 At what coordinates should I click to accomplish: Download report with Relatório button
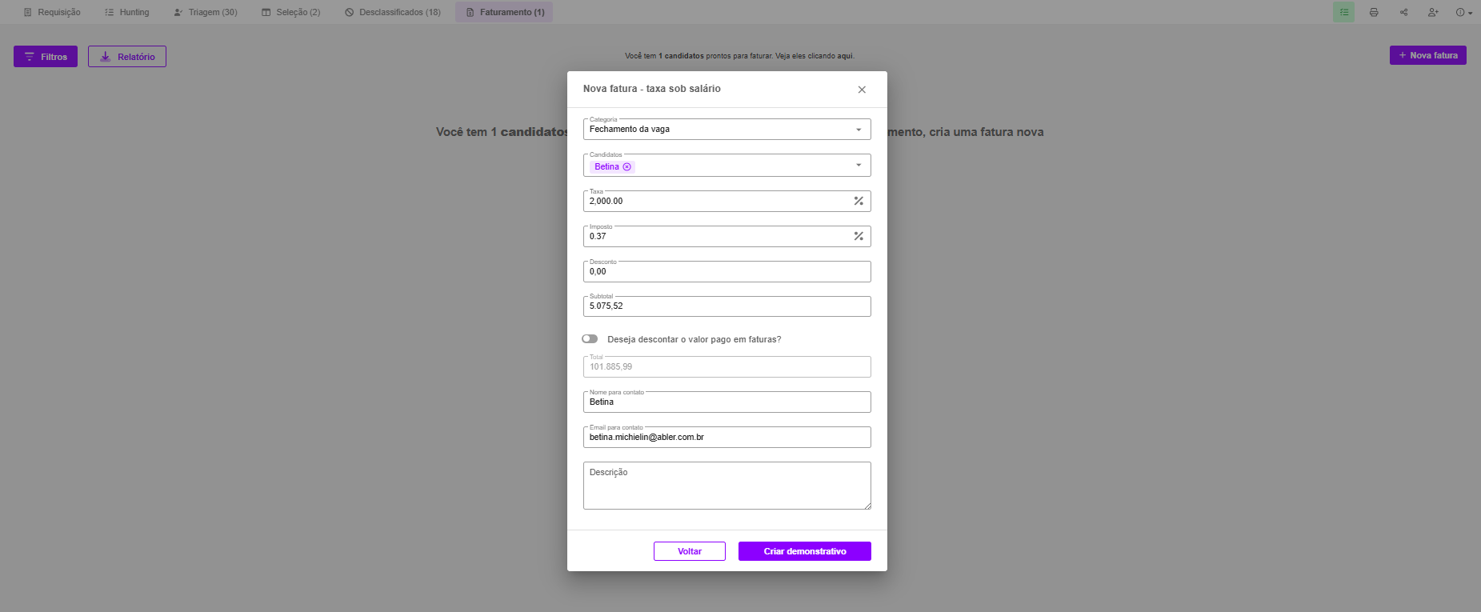(127, 57)
